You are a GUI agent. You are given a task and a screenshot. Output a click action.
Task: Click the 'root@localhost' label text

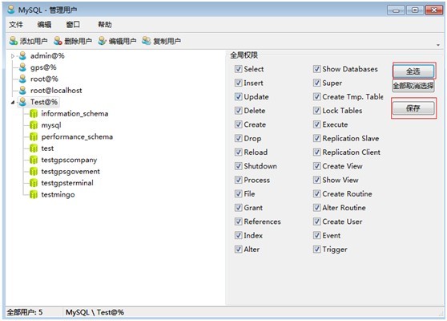click(x=56, y=91)
